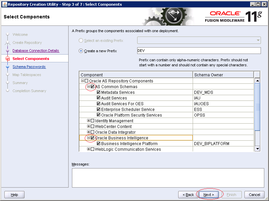This screenshot has height=201, width=269.
Task: Click the Java icon in the title bar
Action: [x=5, y=4]
